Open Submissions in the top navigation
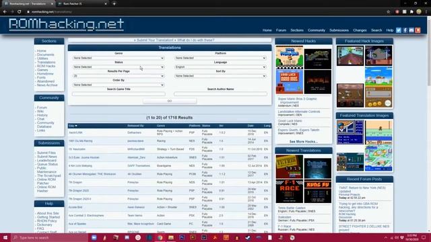The image size is (431, 242). pyautogui.click(x=339, y=30)
